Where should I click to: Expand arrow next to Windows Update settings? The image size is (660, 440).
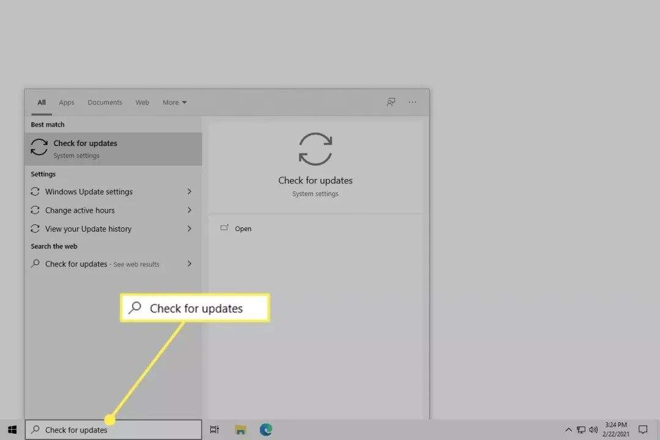click(189, 191)
